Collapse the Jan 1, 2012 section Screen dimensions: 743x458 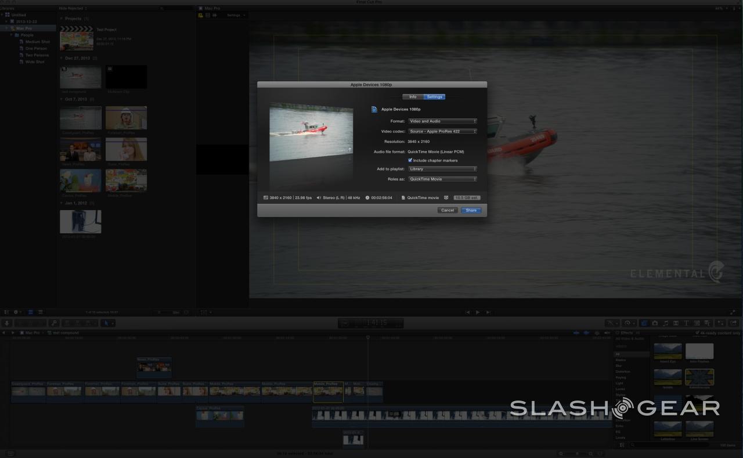pos(62,203)
